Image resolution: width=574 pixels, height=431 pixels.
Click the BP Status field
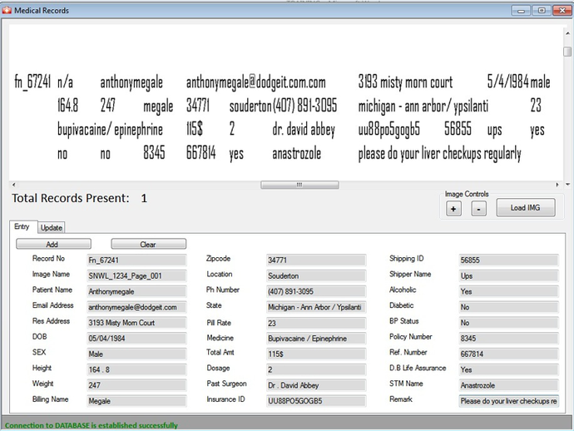(x=508, y=323)
